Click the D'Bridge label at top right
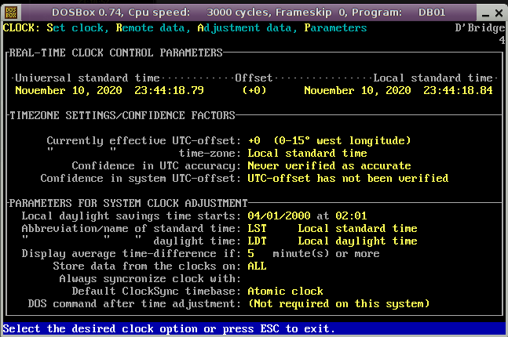Viewport: 508px width, 337px height. tap(480, 27)
